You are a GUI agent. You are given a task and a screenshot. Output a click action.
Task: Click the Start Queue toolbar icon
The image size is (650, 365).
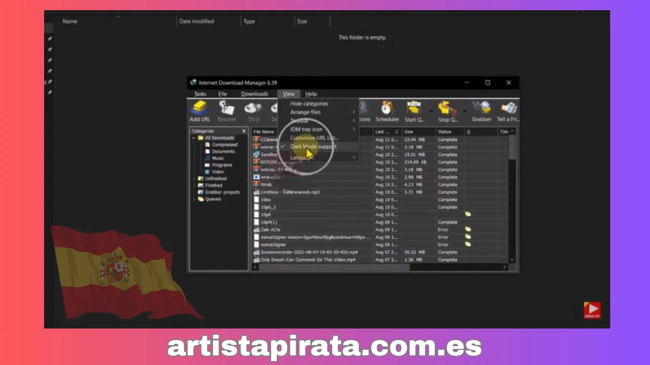pyautogui.click(x=414, y=111)
